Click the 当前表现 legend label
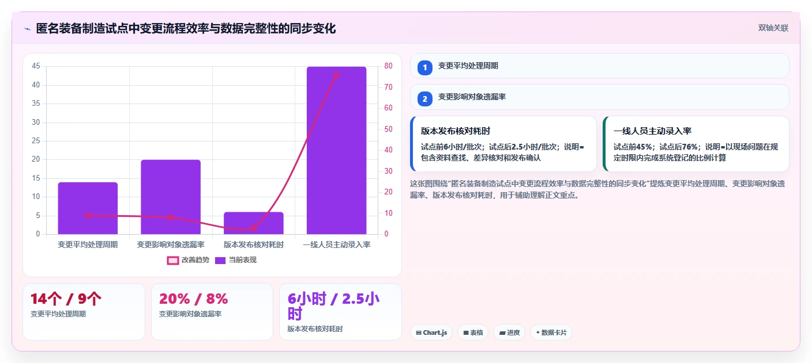Viewport: 812px width, 363px height. coord(243,260)
